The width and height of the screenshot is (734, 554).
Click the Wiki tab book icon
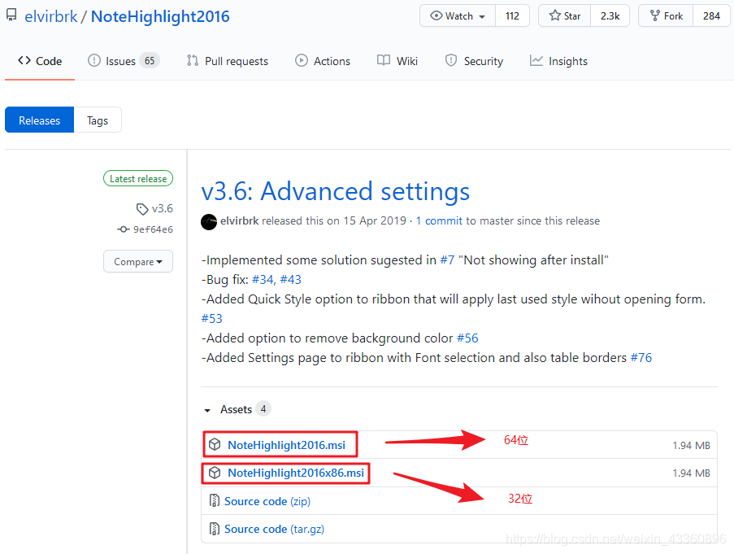click(x=384, y=60)
